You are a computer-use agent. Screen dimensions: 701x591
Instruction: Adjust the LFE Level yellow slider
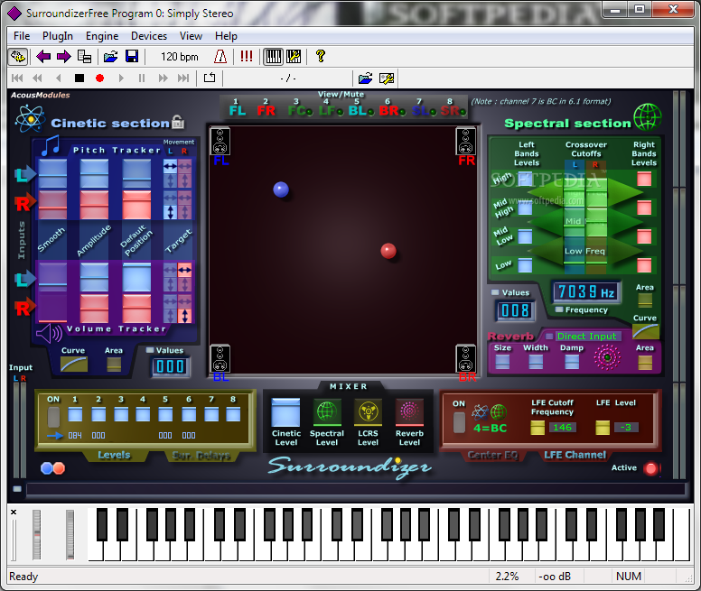603,428
